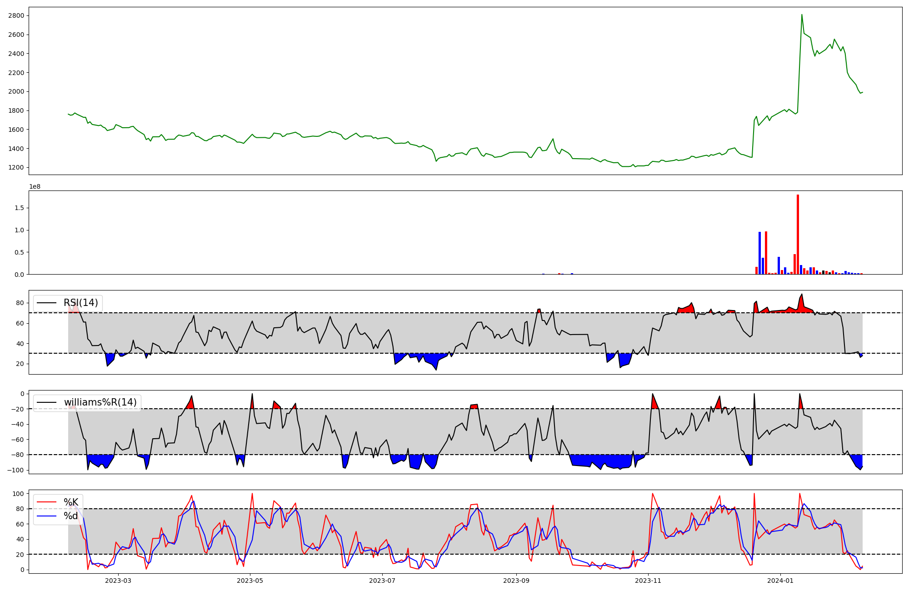The height and width of the screenshot is (591, 909).
Task: Click the 2023-05 x-axis date label
Action: point(250,581)
